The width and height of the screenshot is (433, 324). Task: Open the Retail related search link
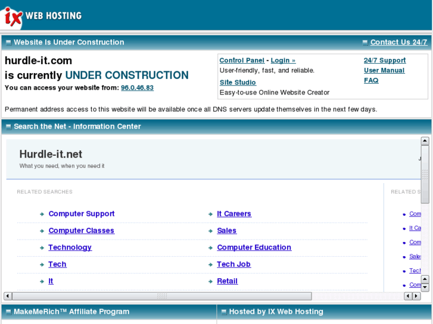coord(228,281)
